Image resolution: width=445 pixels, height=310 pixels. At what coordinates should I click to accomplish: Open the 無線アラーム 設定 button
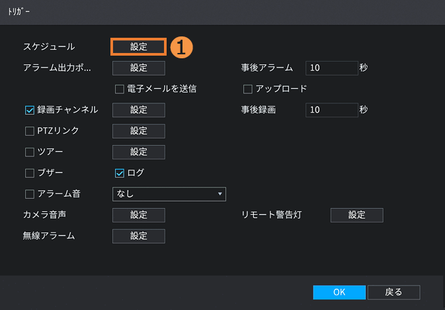138,236
